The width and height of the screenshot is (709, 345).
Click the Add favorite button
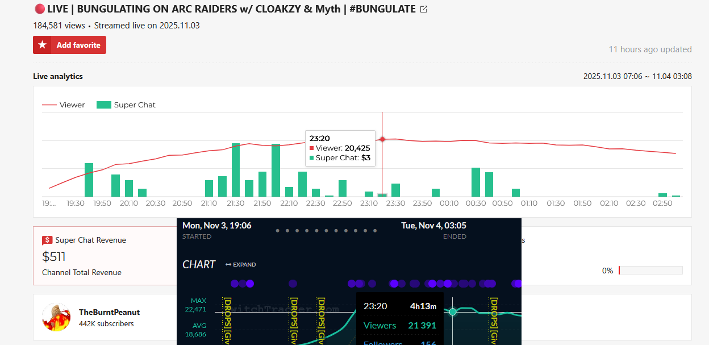pyautogui.click(x=69, y=45)
